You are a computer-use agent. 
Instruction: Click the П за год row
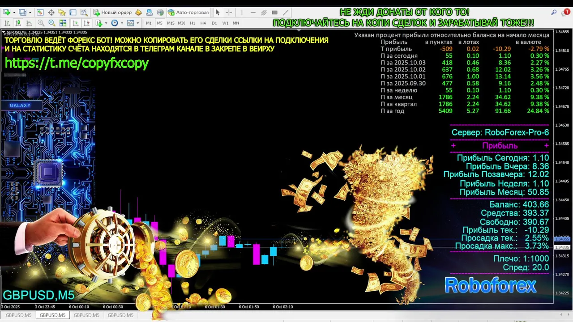click(x=465, y=111)
